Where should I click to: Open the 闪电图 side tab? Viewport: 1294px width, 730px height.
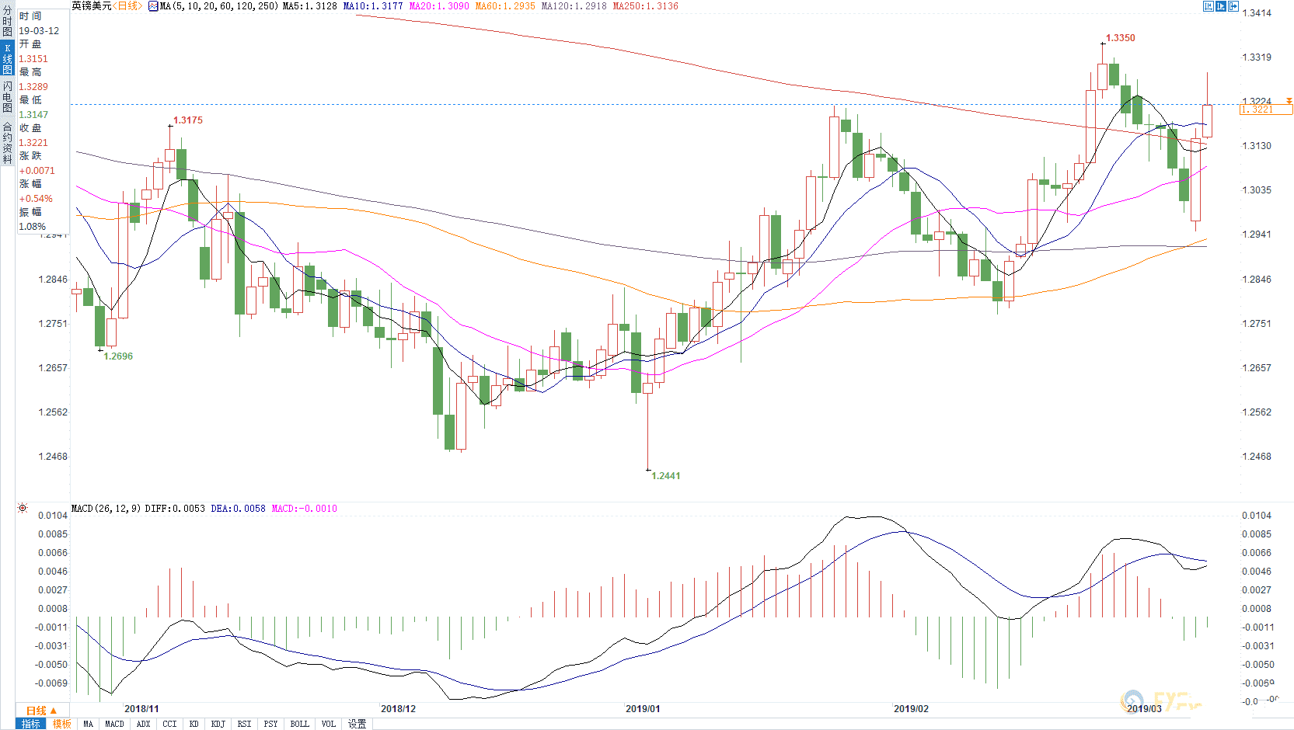click(x=7, y=96)
